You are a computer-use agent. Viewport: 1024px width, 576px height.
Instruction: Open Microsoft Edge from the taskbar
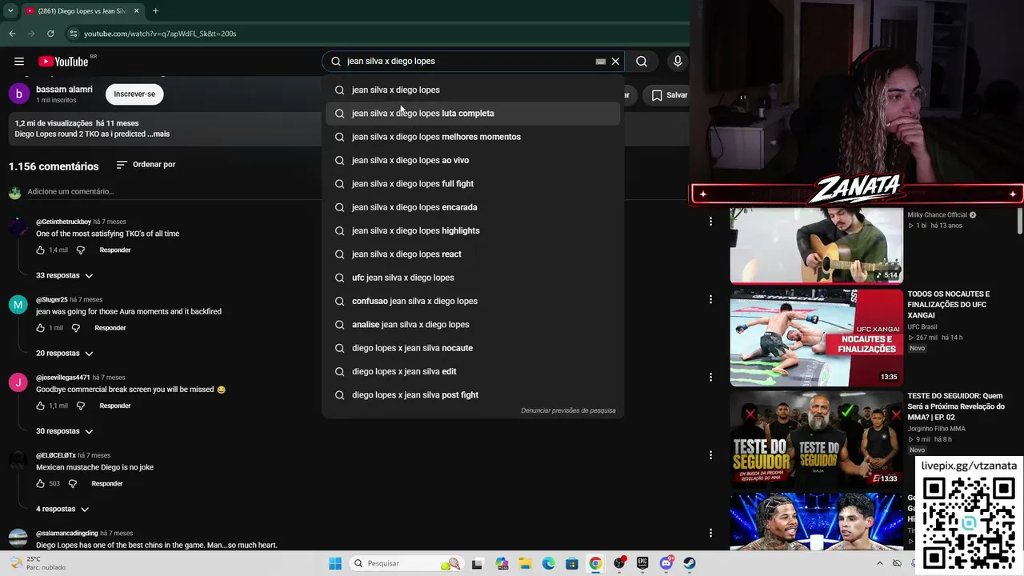549,563
